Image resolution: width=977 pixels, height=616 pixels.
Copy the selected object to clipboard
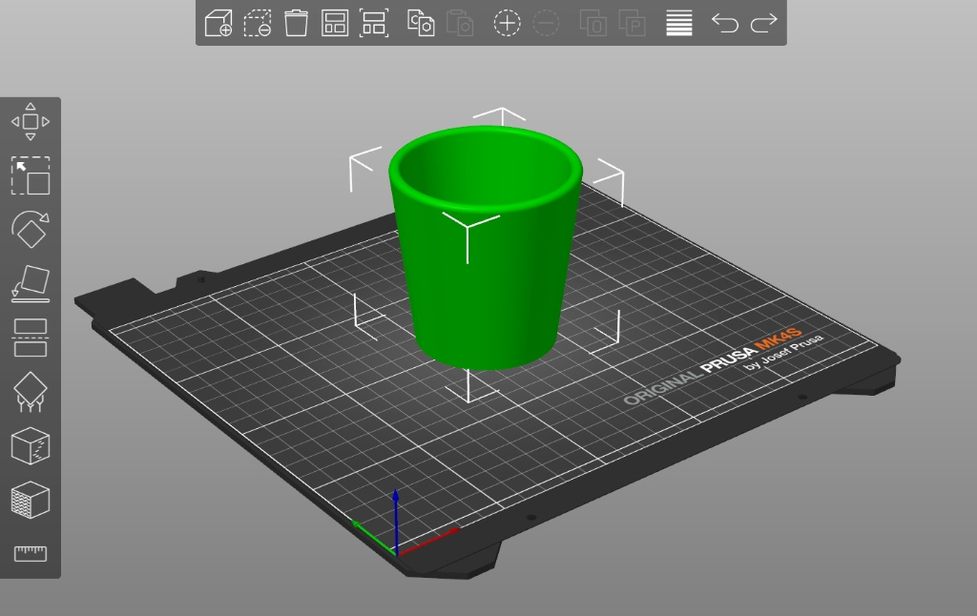point(421,23)
